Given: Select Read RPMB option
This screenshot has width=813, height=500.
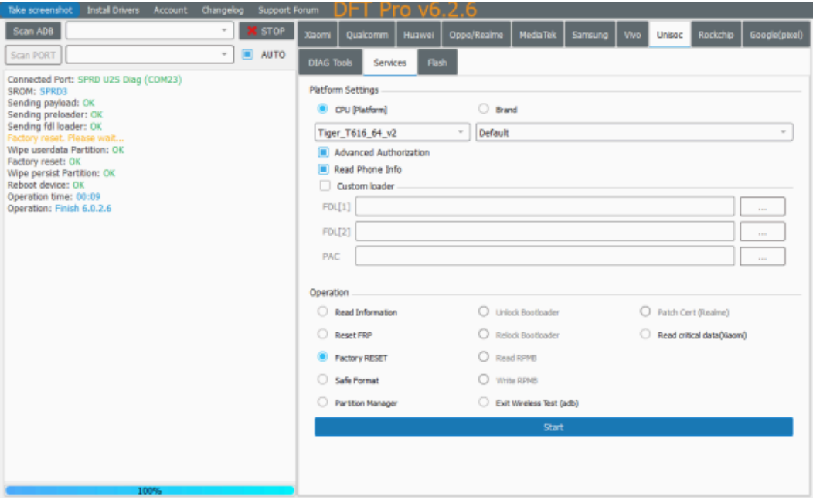Looking at the screenshot, I should 483,357.
